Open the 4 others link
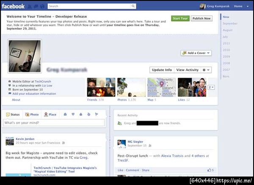 pos(198,156)
